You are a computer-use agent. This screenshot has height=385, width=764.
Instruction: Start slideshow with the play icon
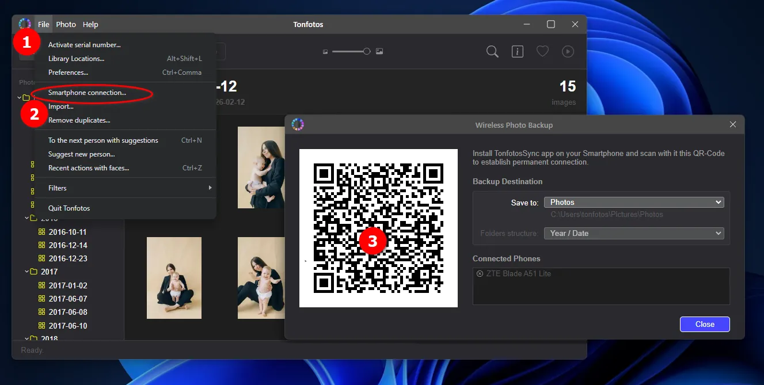(x=568, y=52)
